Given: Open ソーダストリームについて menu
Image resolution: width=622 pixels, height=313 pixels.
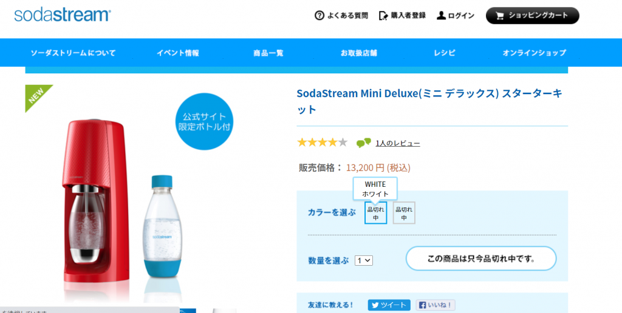Looking at the screenshot, I should coord(73,53).
